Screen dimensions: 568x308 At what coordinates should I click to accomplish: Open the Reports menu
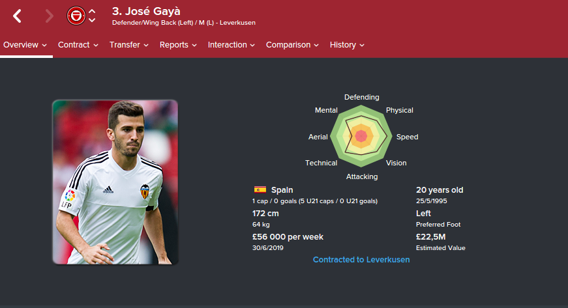(x=178, y=45)
